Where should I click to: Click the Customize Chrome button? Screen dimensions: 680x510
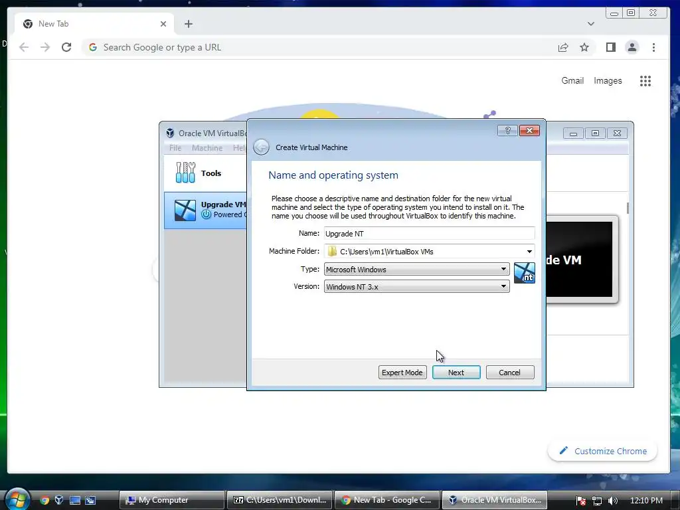pyautogui.click(x=602, y=451)
